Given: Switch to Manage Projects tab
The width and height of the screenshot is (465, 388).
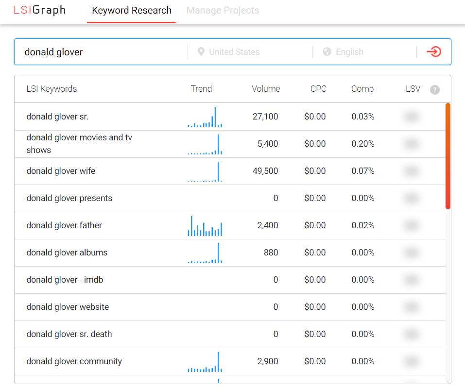Looking at the screenshot, I should [x=223, y=10].
